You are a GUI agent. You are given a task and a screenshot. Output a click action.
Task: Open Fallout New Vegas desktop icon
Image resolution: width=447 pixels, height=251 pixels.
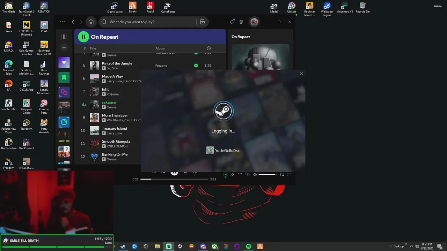pos(9,126)
